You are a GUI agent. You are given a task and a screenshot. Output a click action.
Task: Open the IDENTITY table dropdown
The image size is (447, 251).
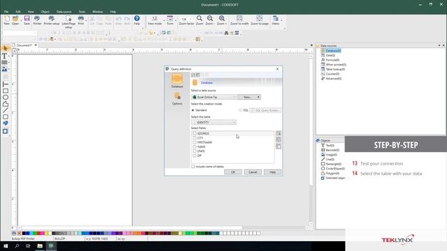tap(214, 123)
